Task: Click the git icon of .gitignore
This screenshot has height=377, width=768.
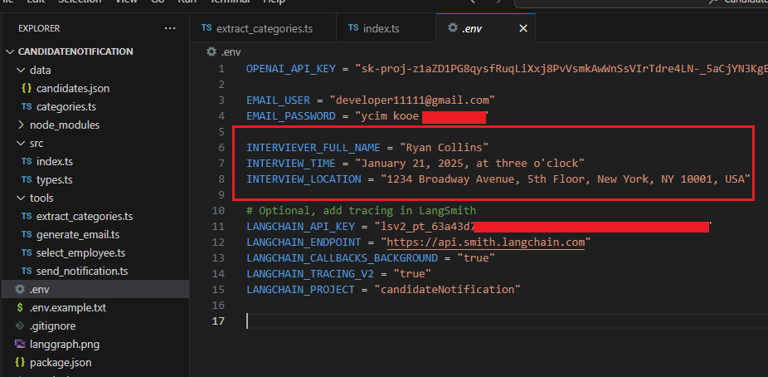Action: 20,326
